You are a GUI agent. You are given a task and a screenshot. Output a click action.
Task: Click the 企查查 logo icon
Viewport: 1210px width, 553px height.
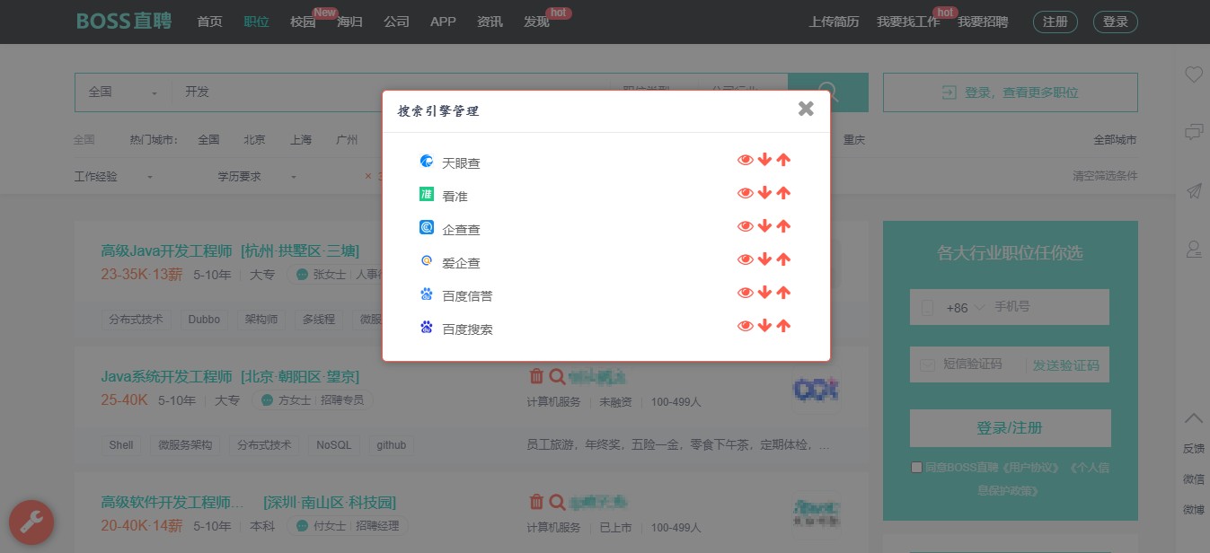coord(427,228)
